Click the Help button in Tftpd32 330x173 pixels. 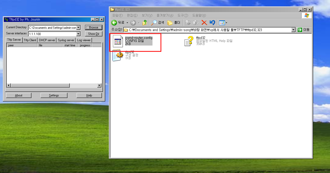click(x=89, y=95)
